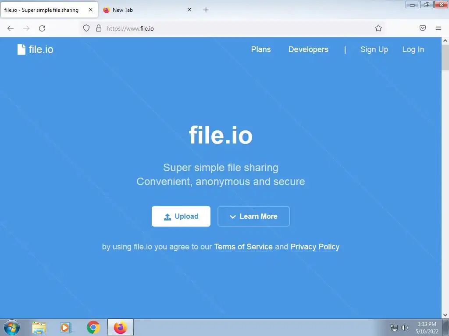
Task: Go back with the browser back arrow
Action: (11, 28)
